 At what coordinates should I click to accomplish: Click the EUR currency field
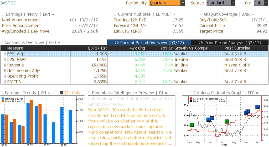coord(259,3)
